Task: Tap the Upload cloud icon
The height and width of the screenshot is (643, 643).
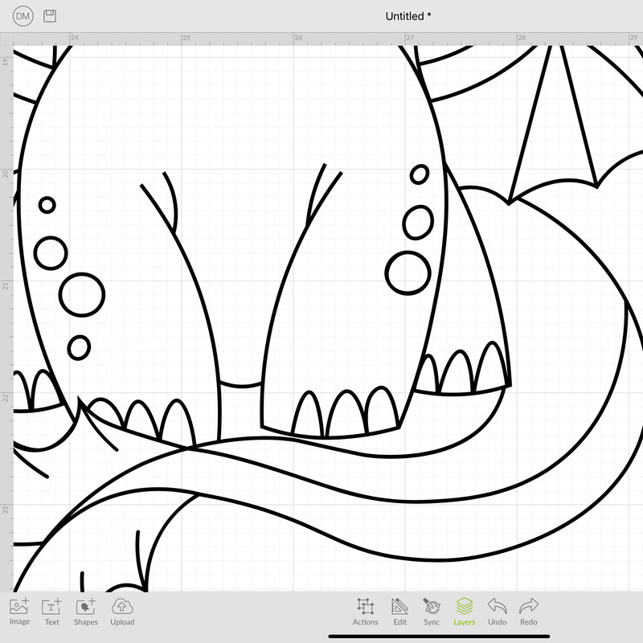Action: coord(122,612)
